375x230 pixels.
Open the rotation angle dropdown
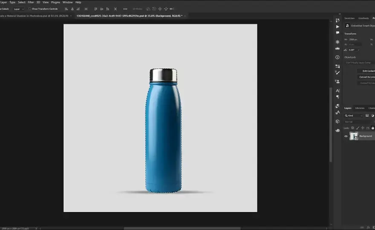point(358,50)
